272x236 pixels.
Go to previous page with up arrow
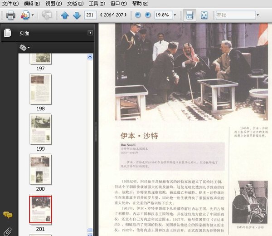[65, 15]
